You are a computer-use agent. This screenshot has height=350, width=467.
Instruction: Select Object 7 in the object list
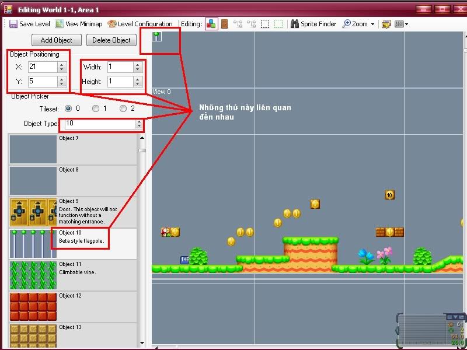click(x=73, y=149)
